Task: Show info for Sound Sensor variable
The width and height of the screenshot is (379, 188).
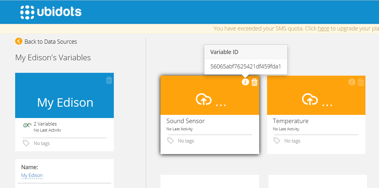Action: (245, 82)
